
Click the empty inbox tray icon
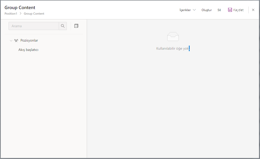[173, 37]
